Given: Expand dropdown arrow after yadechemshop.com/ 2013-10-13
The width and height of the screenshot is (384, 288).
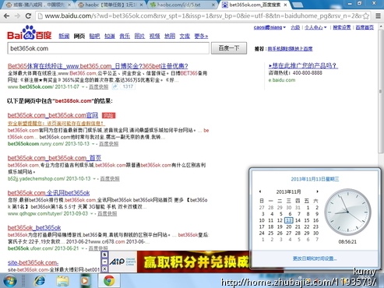Looking at the screenshot, I should tap(94, 179).
